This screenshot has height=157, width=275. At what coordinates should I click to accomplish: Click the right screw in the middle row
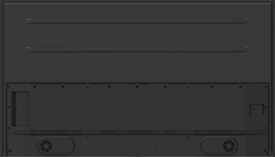click(187, 112)
